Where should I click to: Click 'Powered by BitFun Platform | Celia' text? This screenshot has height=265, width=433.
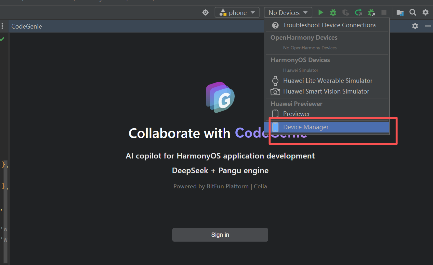220,186
